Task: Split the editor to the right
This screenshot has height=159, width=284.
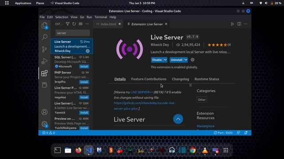Action: 239,24
